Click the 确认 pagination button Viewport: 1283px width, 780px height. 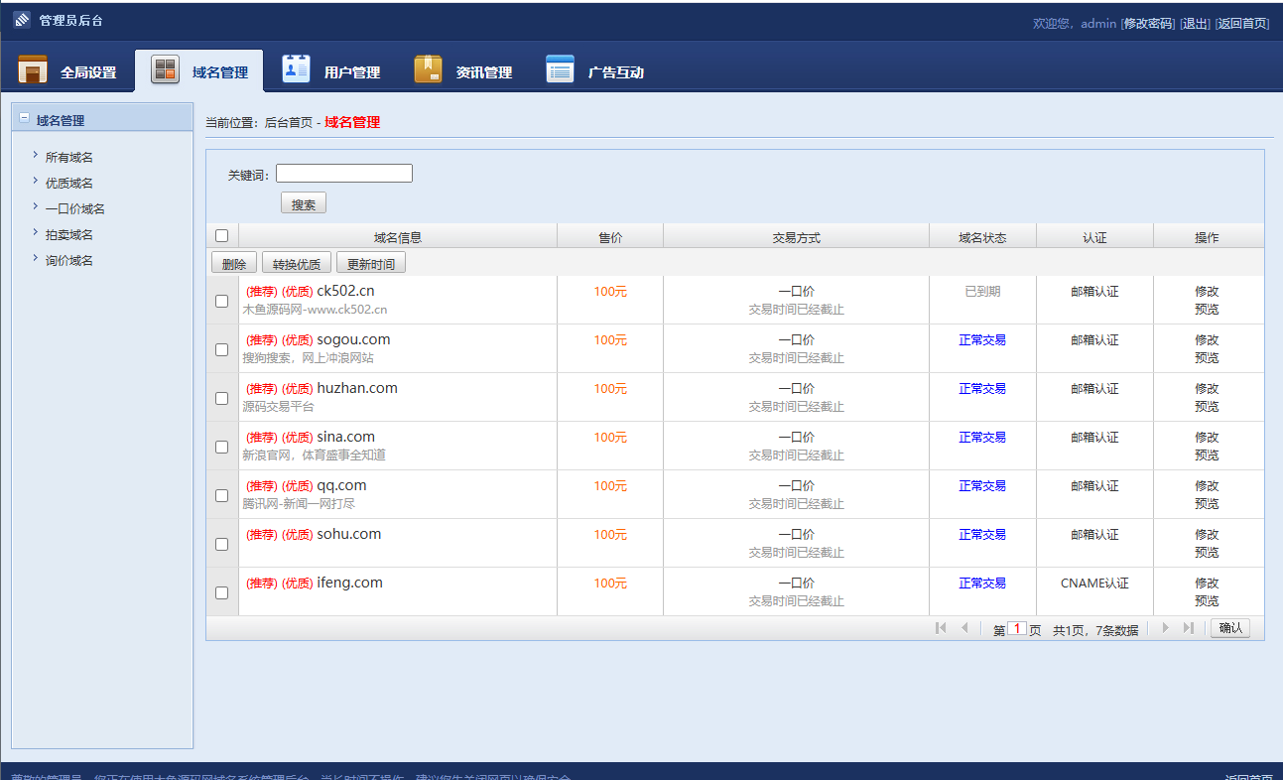point(1230,628)
